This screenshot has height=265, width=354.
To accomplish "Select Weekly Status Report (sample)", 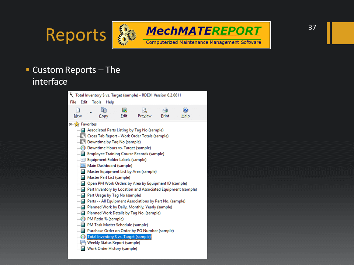I will click(x=114, y=243).
